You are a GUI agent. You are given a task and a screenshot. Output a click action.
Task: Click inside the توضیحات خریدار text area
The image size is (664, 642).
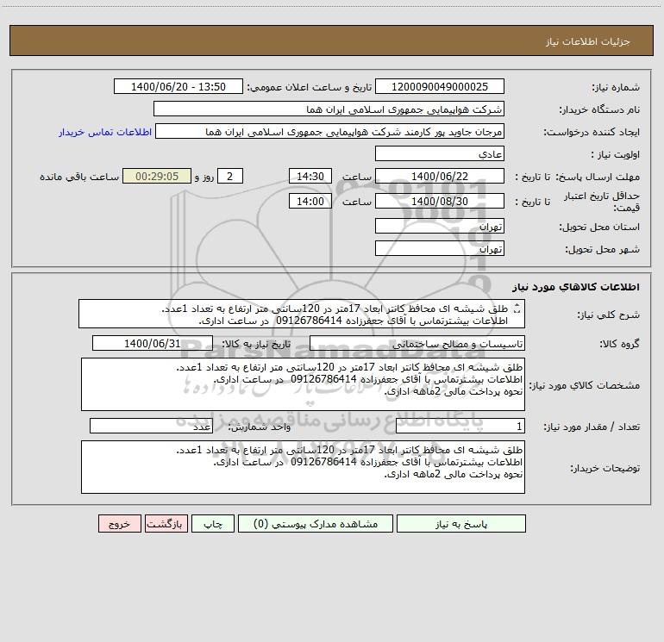[x=303, y=467]
